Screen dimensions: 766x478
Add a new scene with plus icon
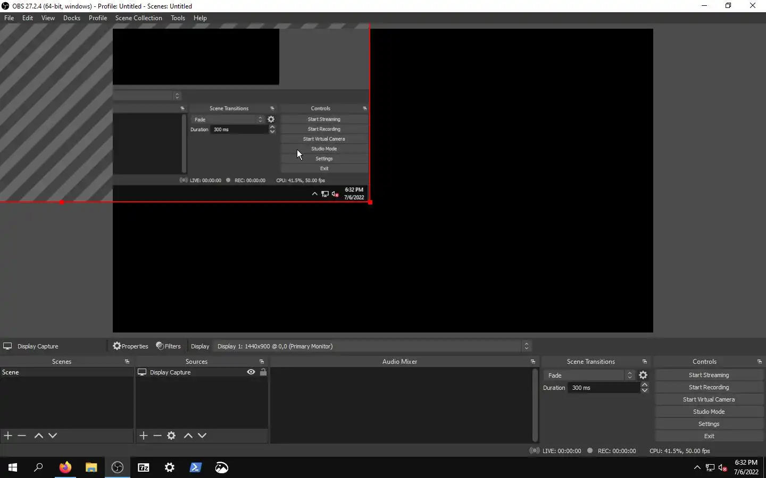pyautogui.click(x=8, y=436)
